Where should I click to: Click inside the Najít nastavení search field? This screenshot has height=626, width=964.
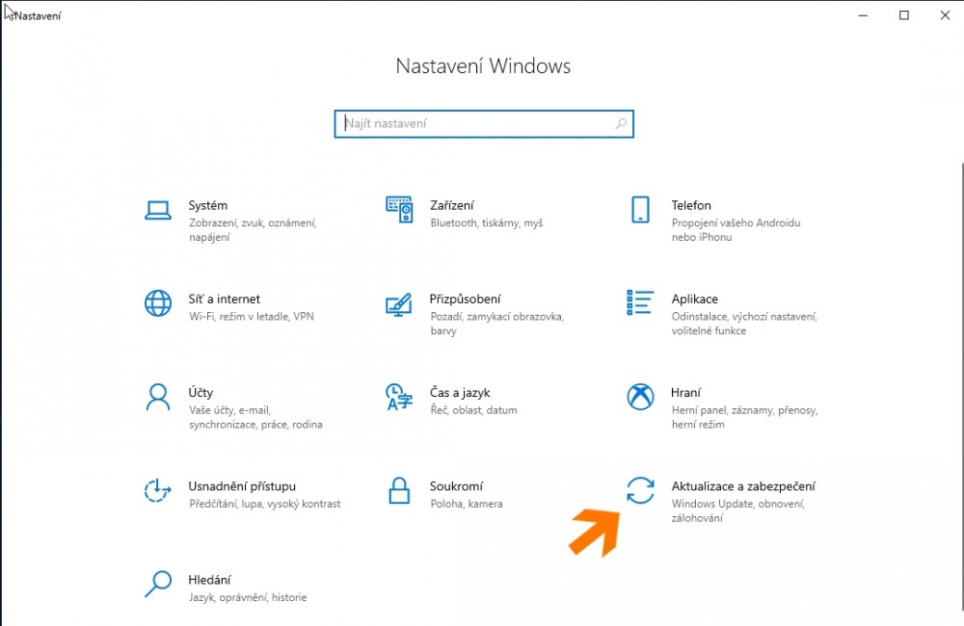(x=477, y=124)
